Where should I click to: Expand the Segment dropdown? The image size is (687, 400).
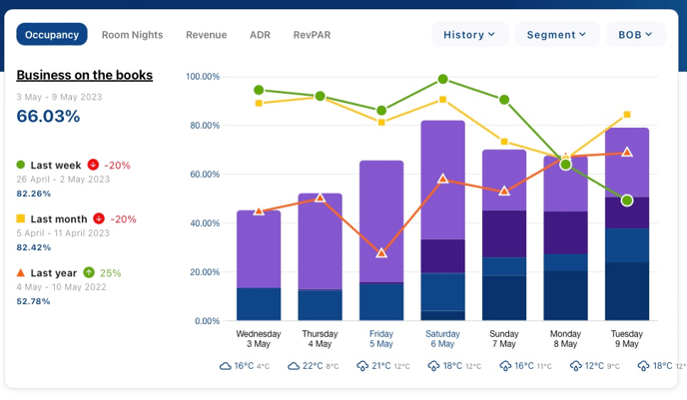(556, 35)
